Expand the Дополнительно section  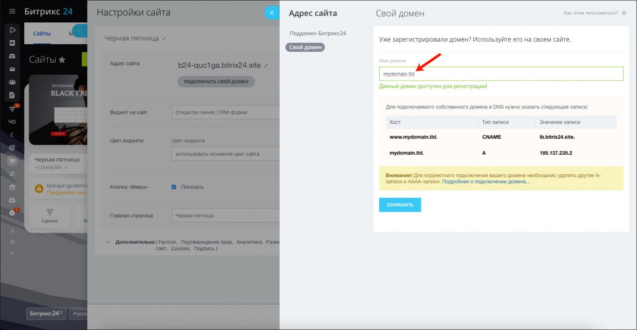pos(107,242)
